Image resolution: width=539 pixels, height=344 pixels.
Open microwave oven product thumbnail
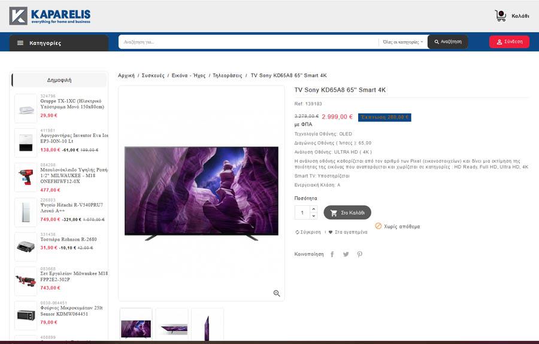tap(26, 315)
